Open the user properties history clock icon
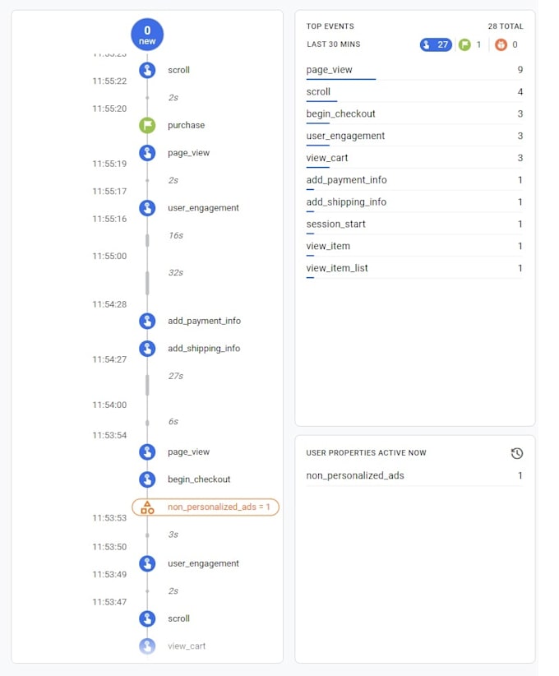559x676 pixels. pyautogui.click(x=517, y=453)
